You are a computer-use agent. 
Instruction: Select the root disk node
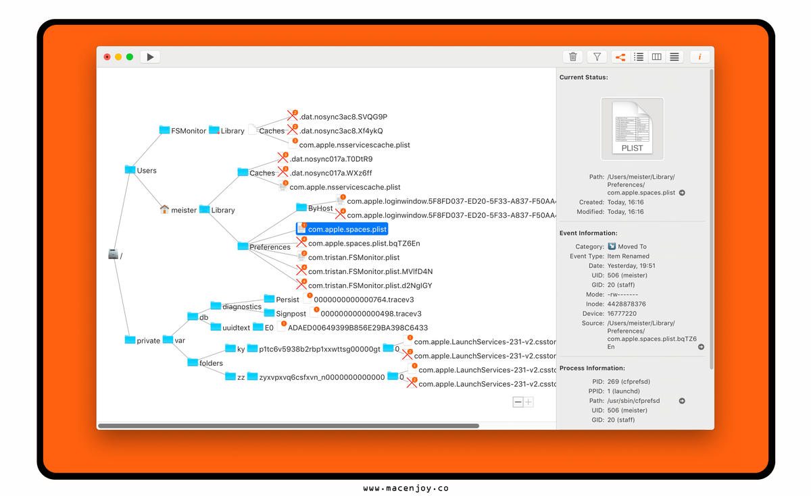tap(116, 255)
